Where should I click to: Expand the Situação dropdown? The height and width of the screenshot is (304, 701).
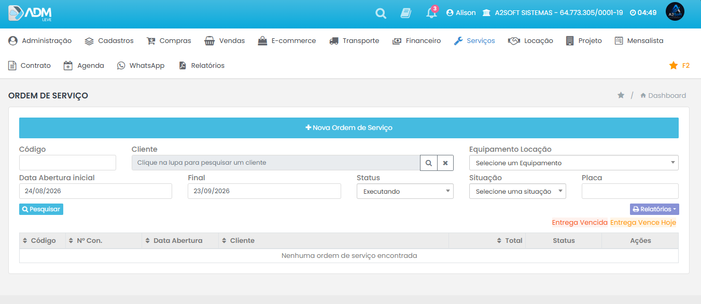tap(517, 191)
